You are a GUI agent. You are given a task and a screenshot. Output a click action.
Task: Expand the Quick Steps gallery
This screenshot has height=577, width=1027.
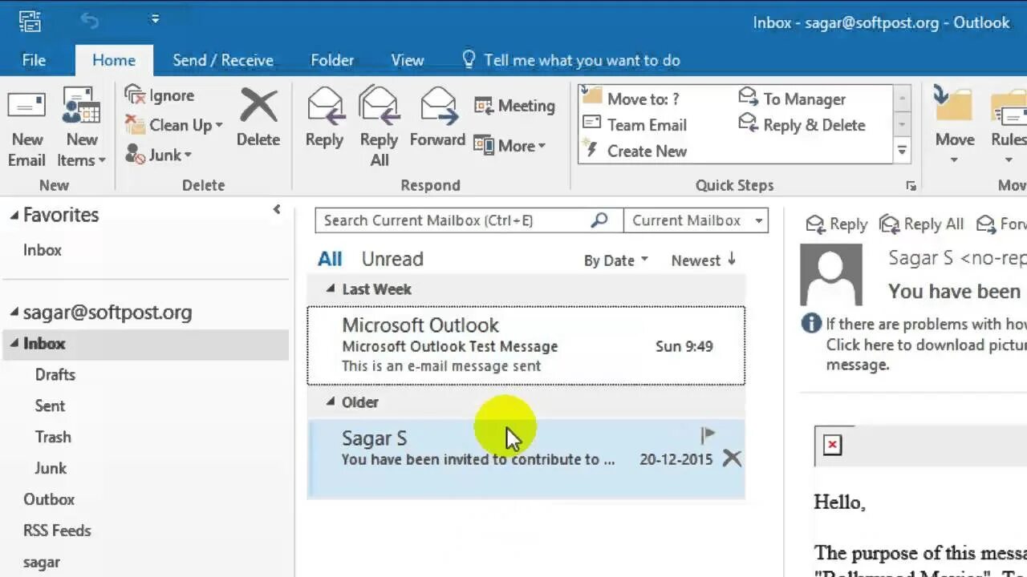903,151
